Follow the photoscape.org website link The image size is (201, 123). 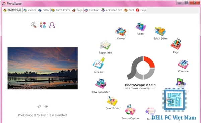click(x=140, y=88)
